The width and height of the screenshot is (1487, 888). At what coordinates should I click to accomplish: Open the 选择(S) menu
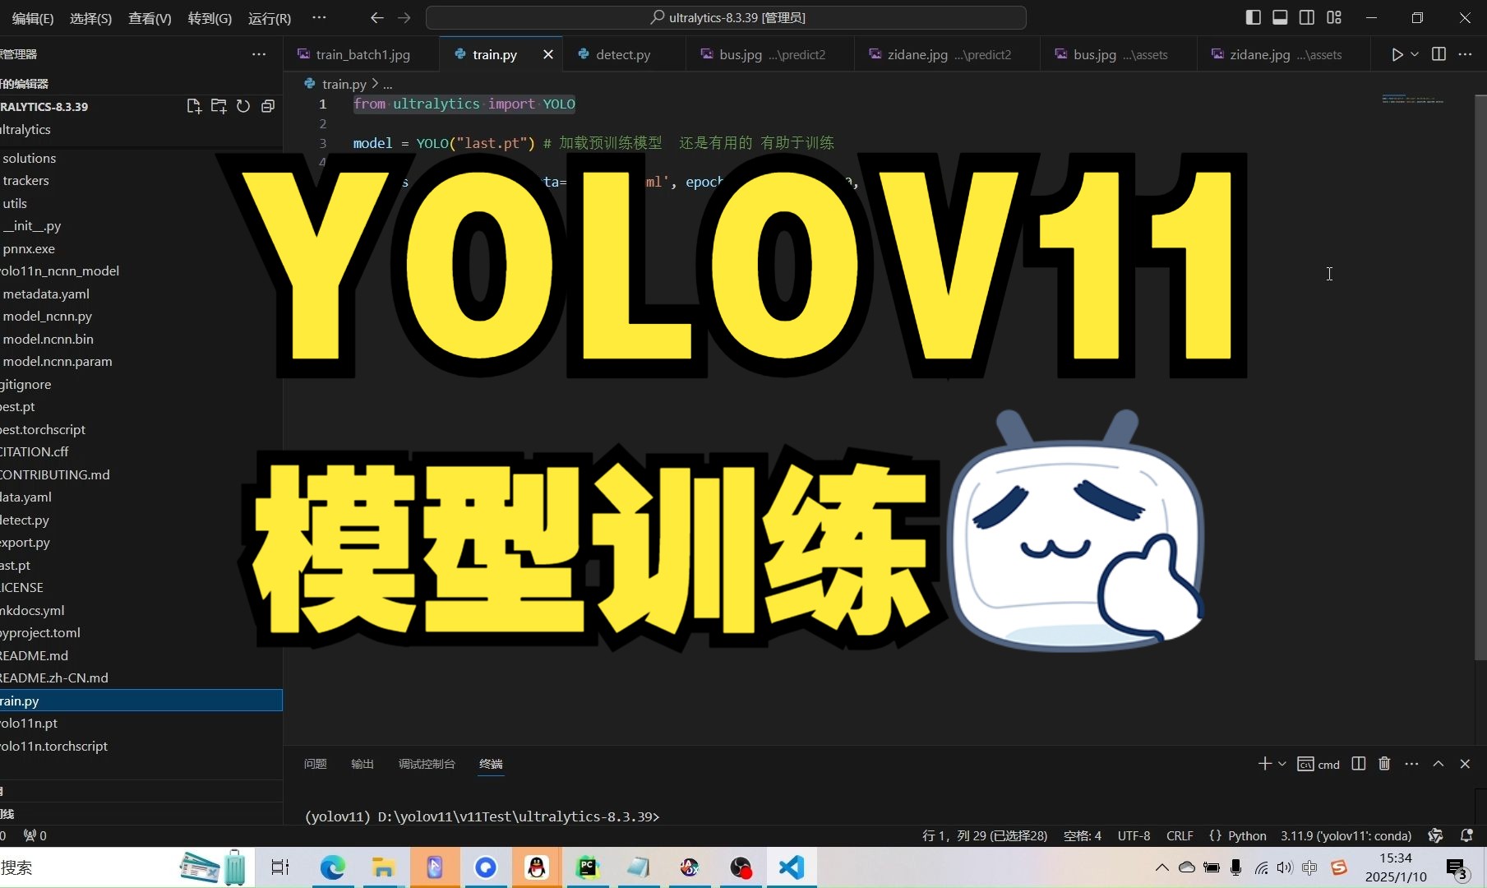pyautogui.click(x=90, y=18)
